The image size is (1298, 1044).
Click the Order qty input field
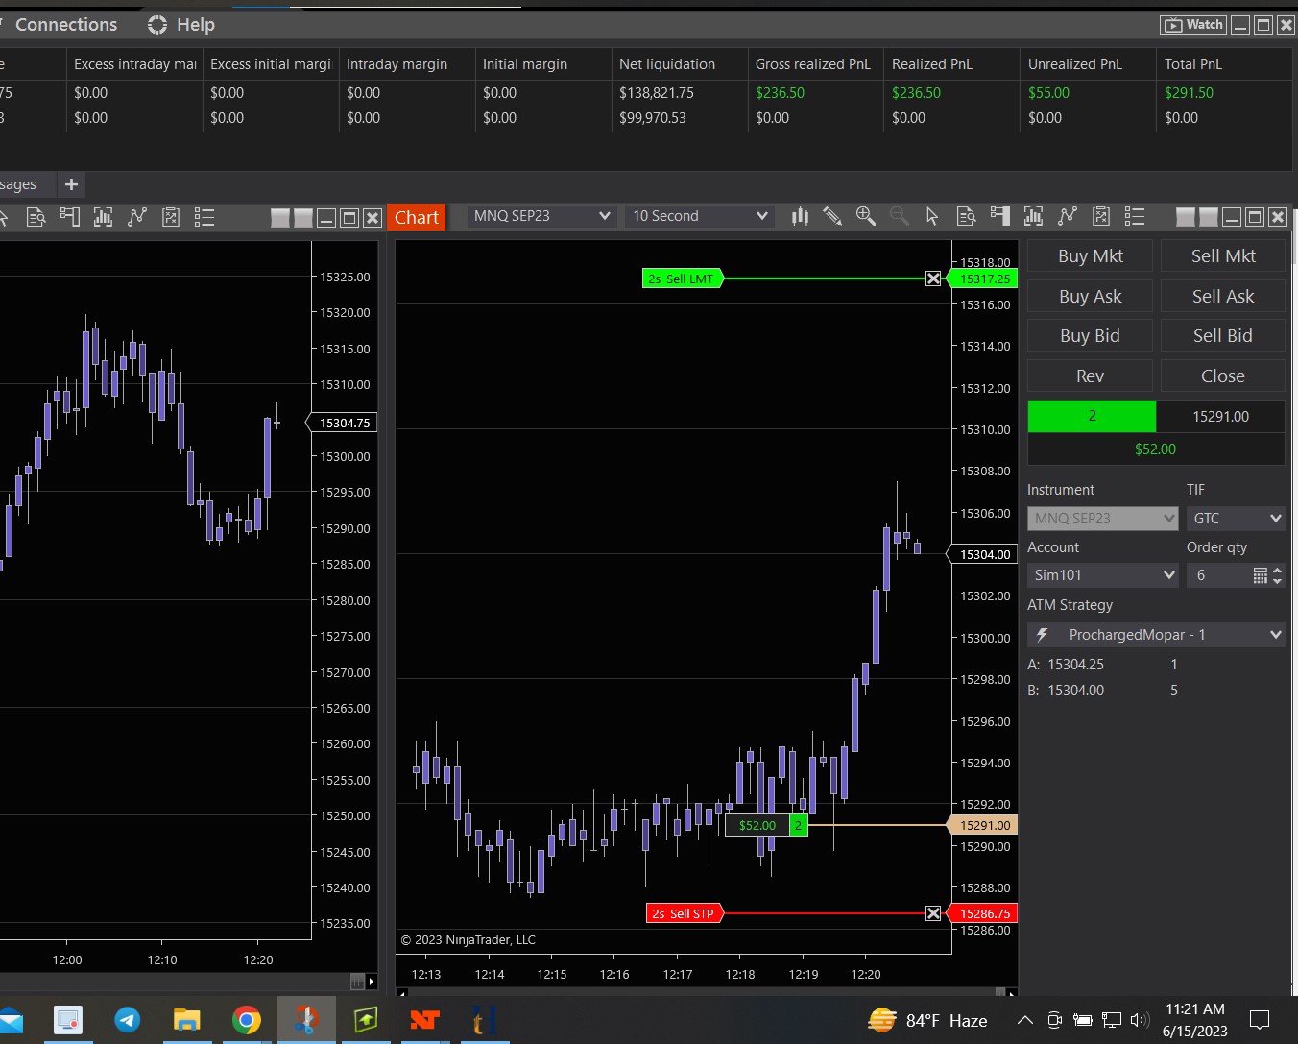pos(1216,575)
